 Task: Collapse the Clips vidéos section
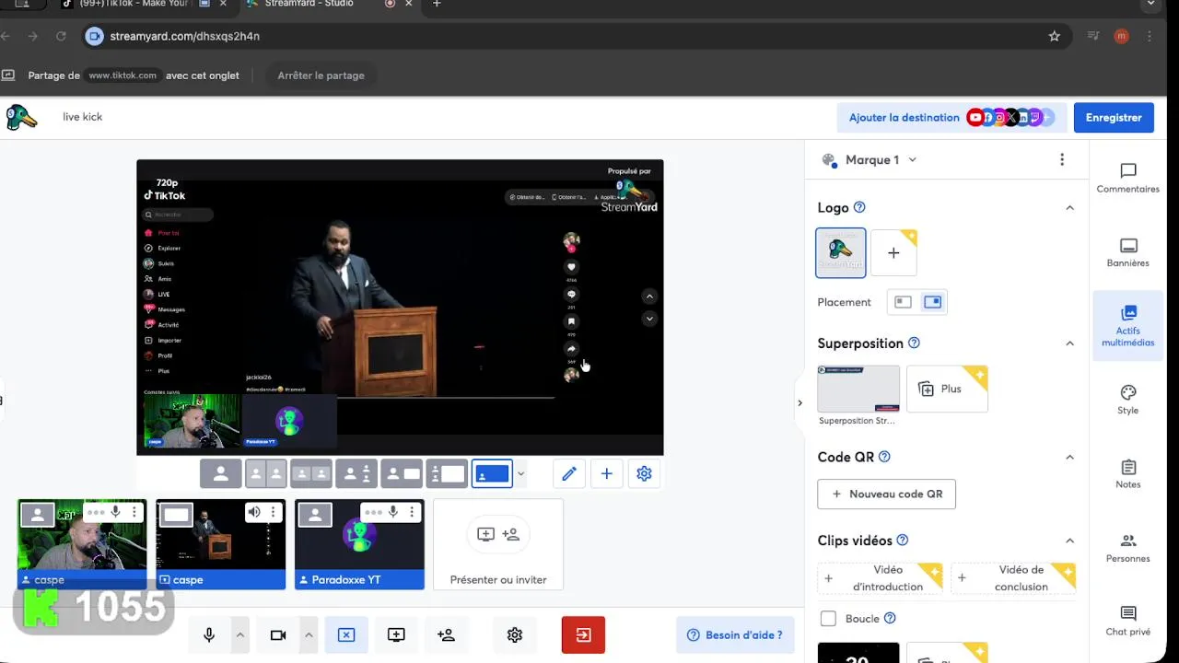1069,541
